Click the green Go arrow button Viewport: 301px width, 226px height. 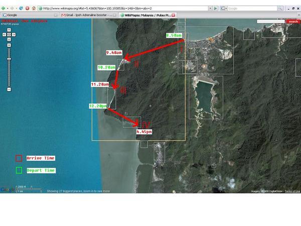pos(216,8)
